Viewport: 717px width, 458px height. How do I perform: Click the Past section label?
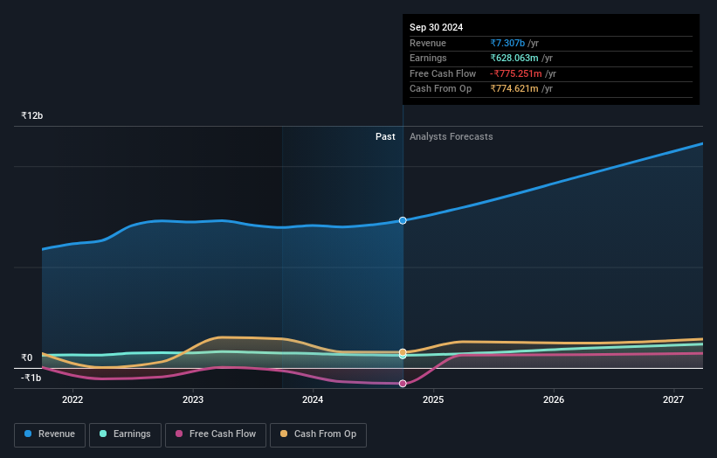click(385, 137)
